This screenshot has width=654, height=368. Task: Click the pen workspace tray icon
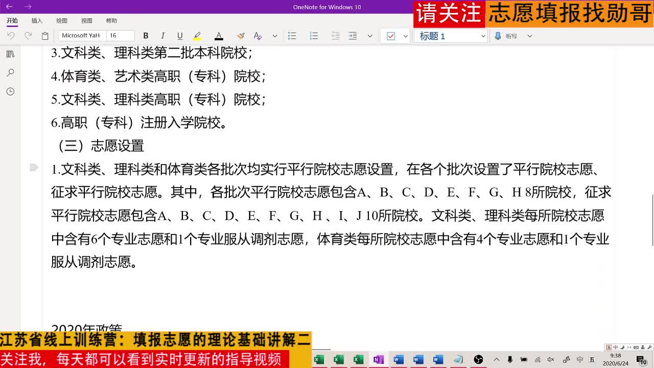(566, 360)
